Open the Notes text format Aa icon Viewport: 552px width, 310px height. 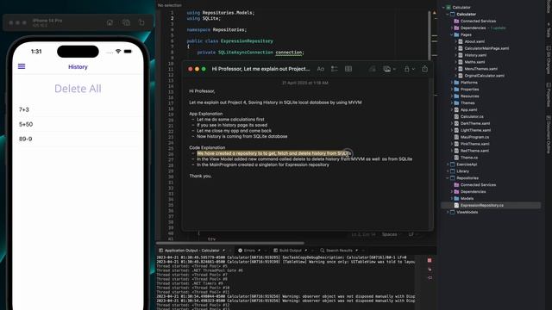[x=320, y=69]
